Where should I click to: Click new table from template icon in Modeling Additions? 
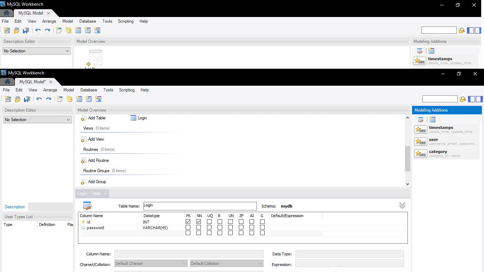pos(432,120)
